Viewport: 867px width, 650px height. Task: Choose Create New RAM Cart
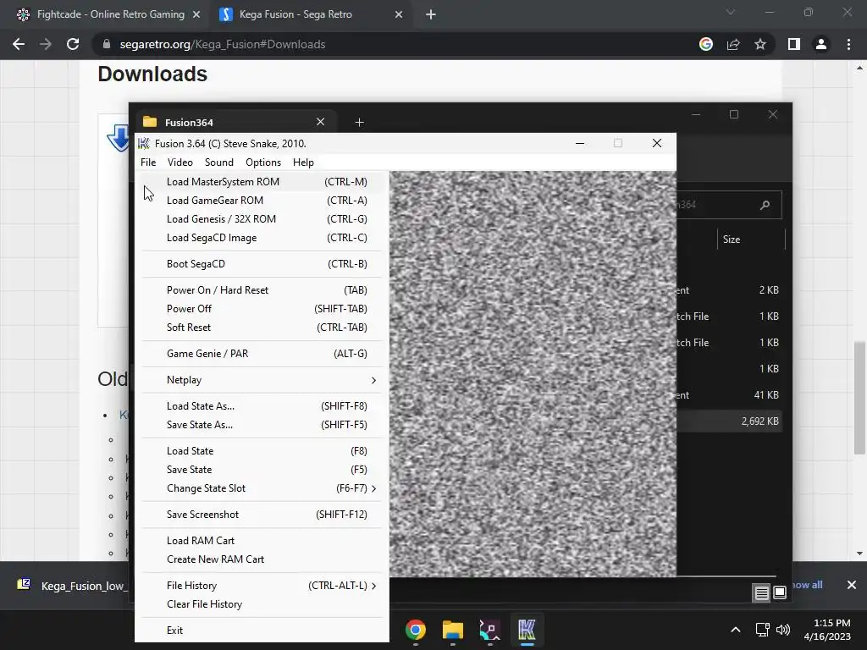point(262,560)
